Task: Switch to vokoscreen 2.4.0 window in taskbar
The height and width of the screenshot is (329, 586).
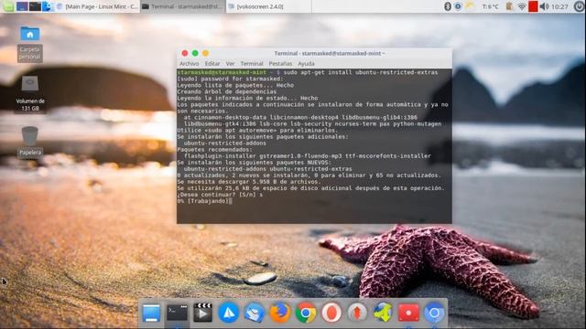Action: click(x=268, y=6)
